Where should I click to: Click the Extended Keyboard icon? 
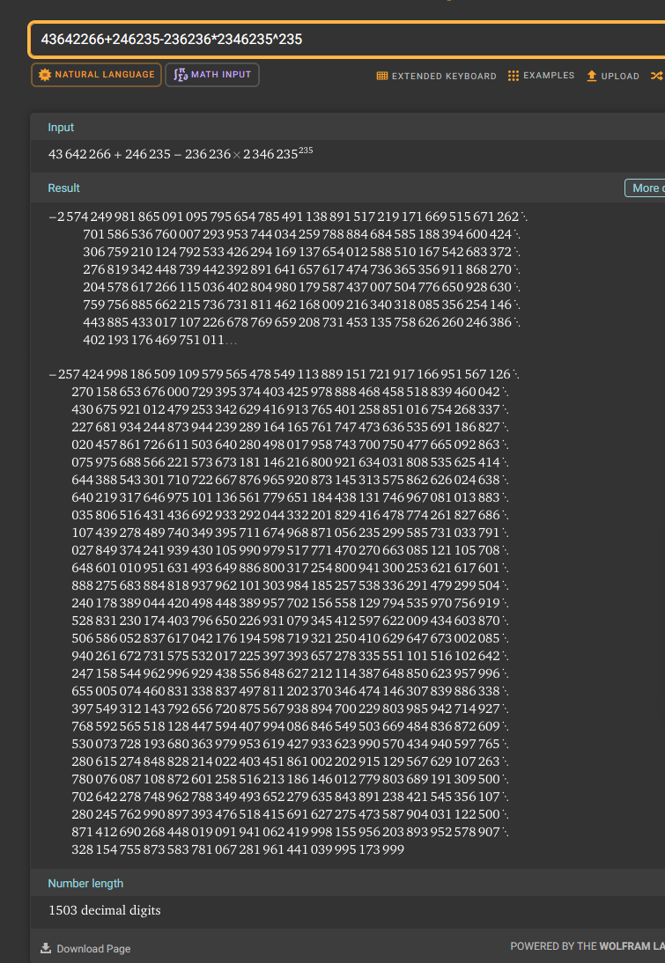click(381, 76)
